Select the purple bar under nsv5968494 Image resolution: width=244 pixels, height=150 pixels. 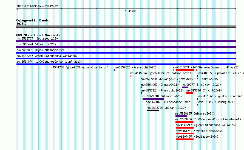[x=126, y=47]
